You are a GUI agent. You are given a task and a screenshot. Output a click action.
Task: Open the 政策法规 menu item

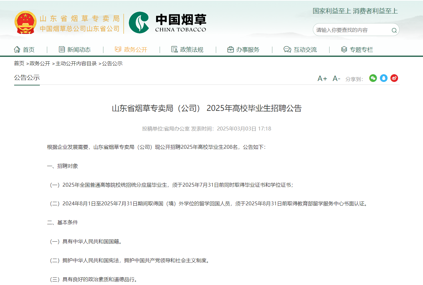tap(192, 50)
